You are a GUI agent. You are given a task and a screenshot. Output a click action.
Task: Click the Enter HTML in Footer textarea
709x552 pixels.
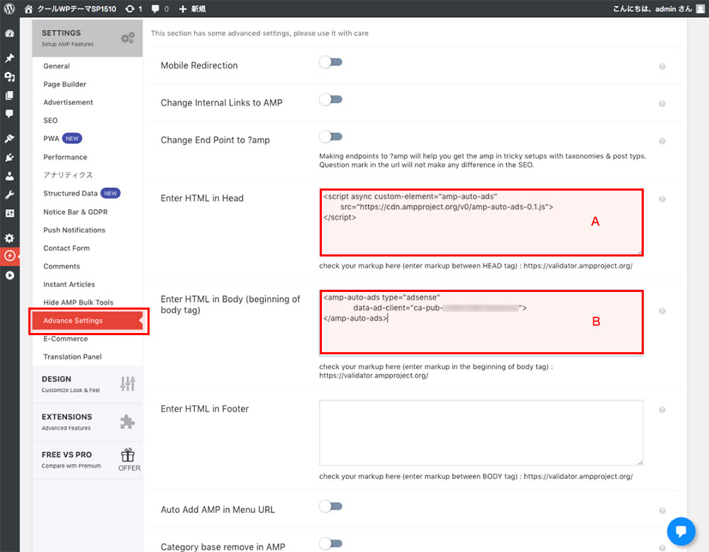481,433
